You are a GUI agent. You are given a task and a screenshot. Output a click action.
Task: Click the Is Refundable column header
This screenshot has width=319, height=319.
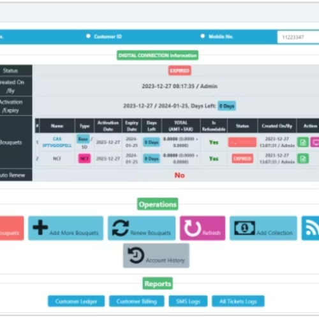coord(214,126)
